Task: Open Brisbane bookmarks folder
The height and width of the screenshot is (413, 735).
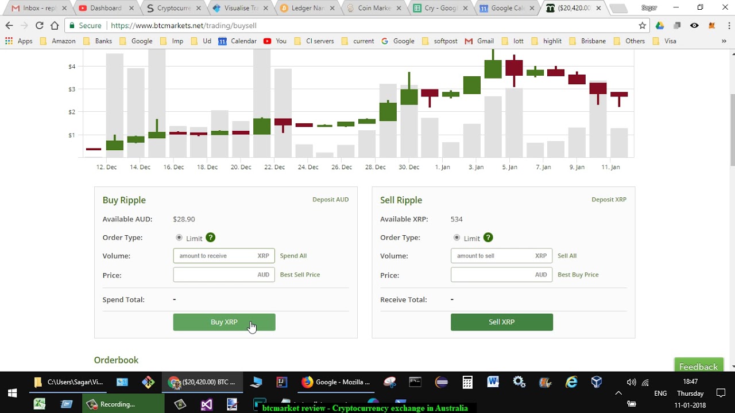Action: pyautogui.click(x=587, y=41)
